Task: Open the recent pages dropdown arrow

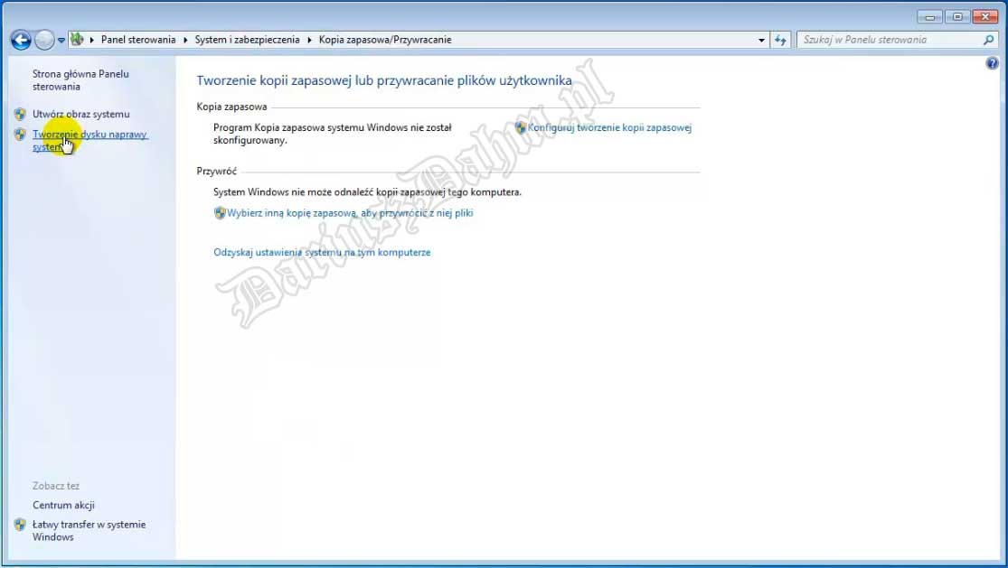Action: [x=61, y=40]
